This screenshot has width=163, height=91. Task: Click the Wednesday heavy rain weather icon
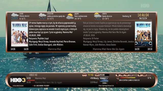click(x=15, y=16)
